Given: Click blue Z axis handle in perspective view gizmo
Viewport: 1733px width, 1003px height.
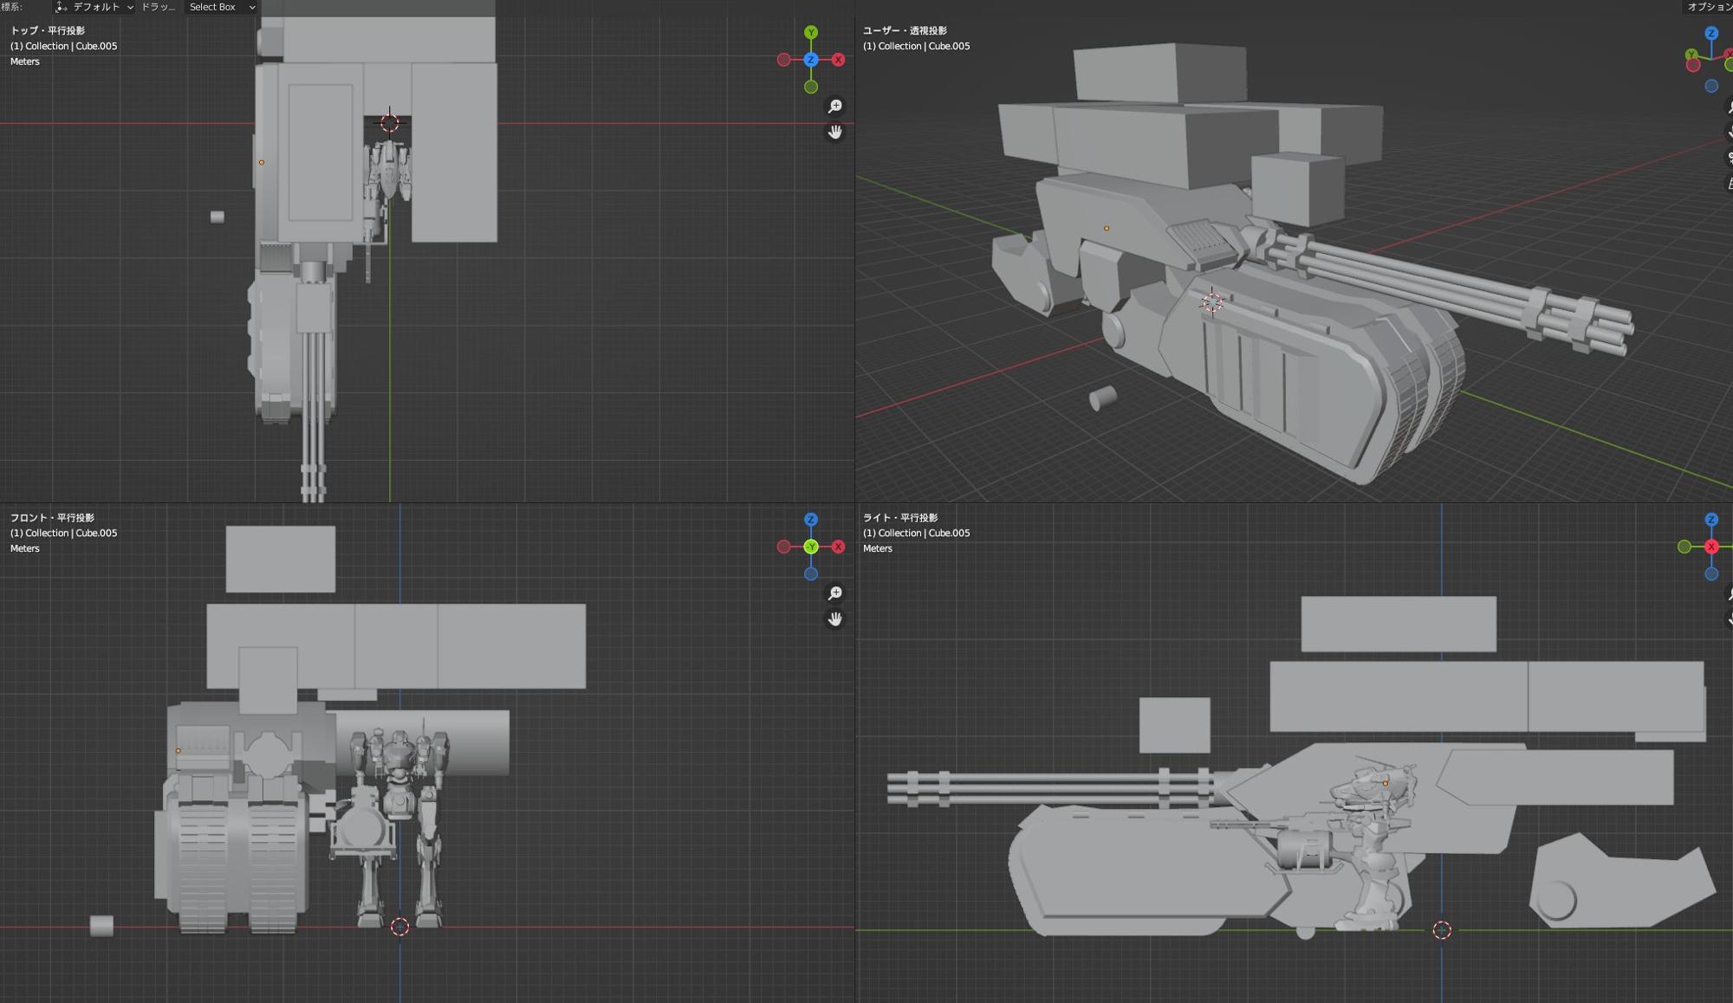Looking at the screenshot, I should [x=1711, y=33].
